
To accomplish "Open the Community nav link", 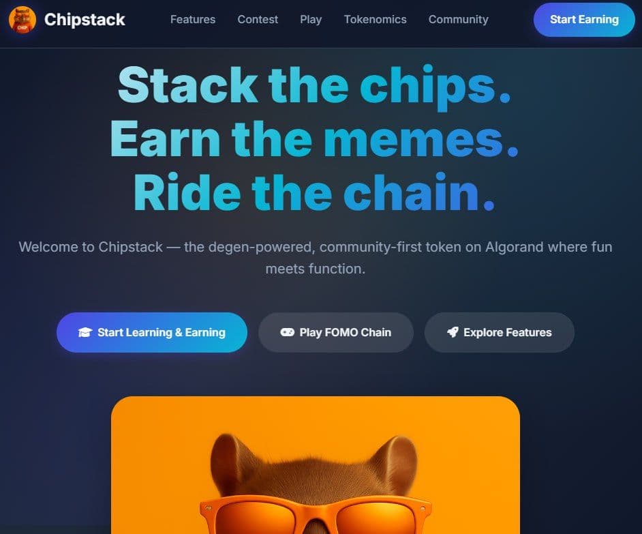I will [458, 20].
